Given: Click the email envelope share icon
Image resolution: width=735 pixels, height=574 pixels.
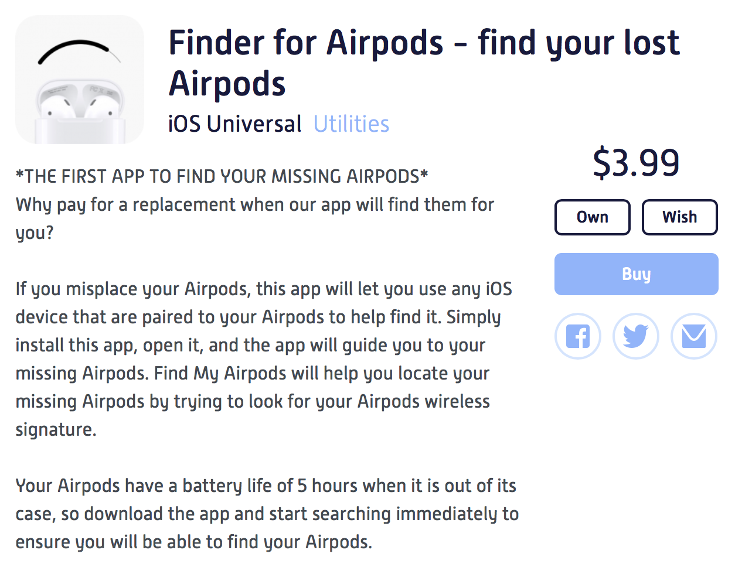Looking at the screenshot, I should tap(694, 336).
